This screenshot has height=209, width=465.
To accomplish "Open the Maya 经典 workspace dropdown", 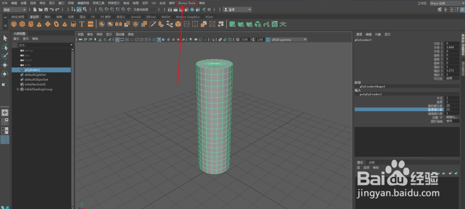I will point(446,3).
